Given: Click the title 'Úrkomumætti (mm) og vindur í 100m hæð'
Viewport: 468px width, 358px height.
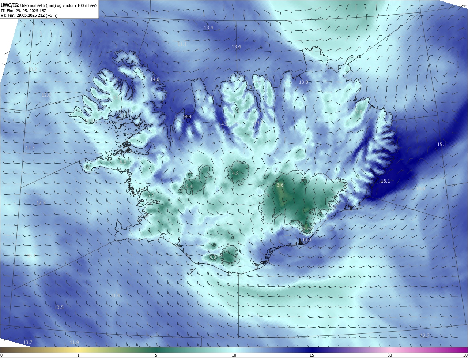Looking at the screenshot, I should [x=58, y=5].
